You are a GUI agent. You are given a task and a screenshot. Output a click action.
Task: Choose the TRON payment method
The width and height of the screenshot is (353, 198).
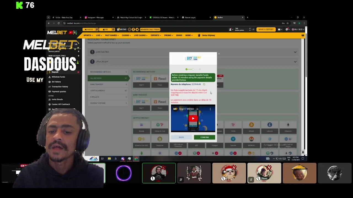point(233,127)
